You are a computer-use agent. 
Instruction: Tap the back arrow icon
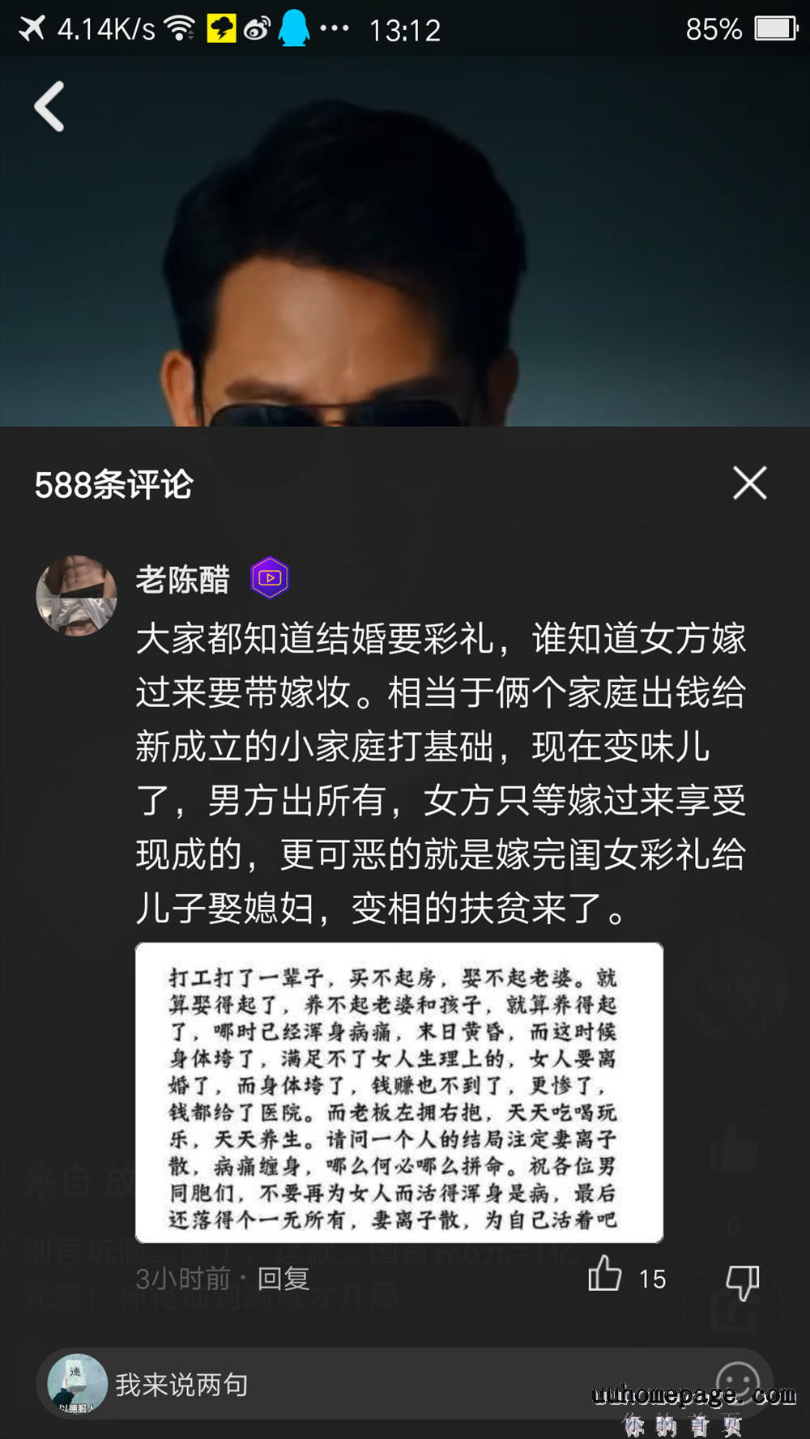tap(49, 106)
